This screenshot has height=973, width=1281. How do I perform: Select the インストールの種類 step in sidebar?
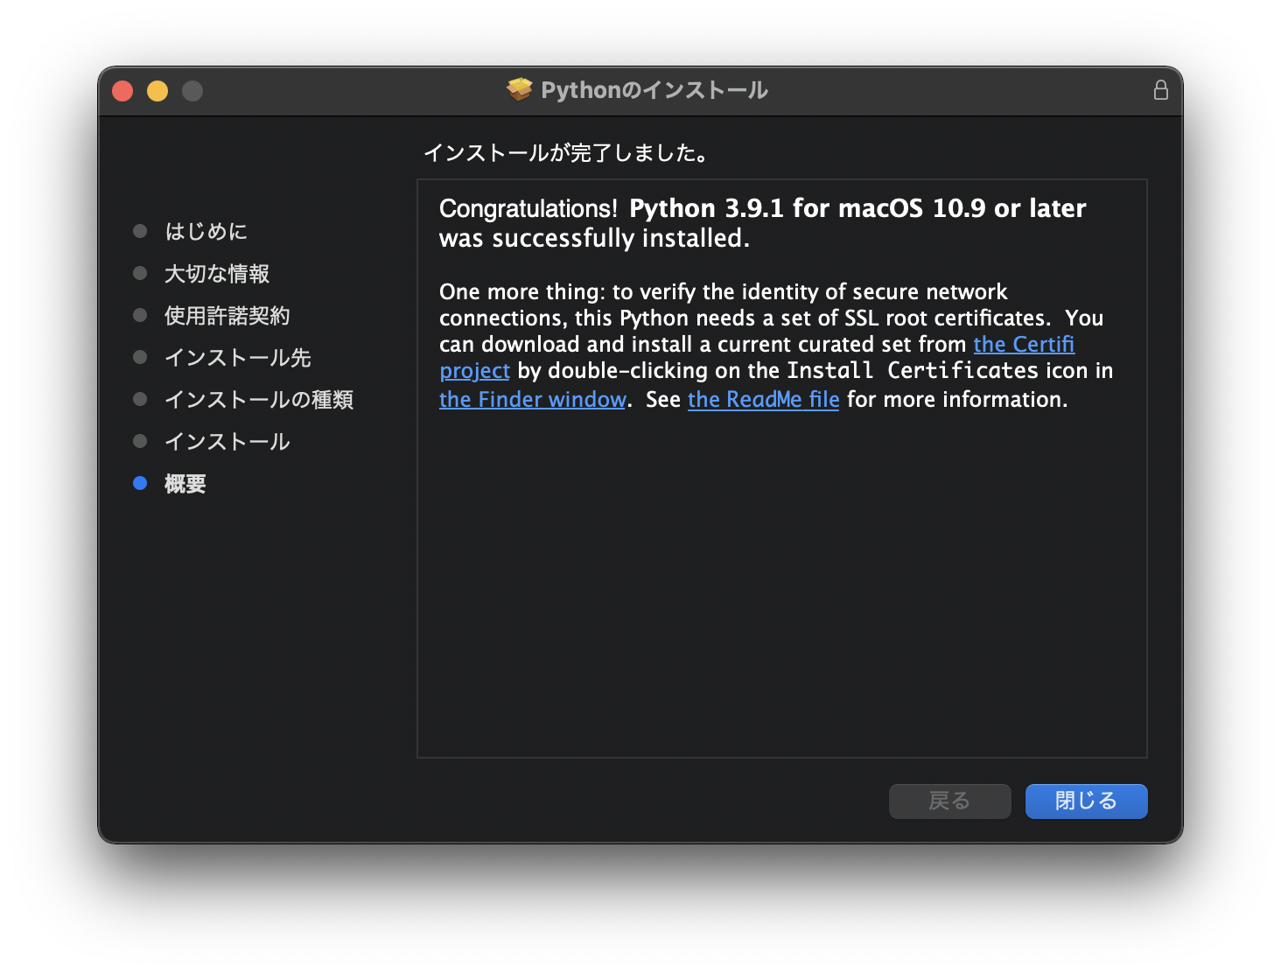(258, 399)
